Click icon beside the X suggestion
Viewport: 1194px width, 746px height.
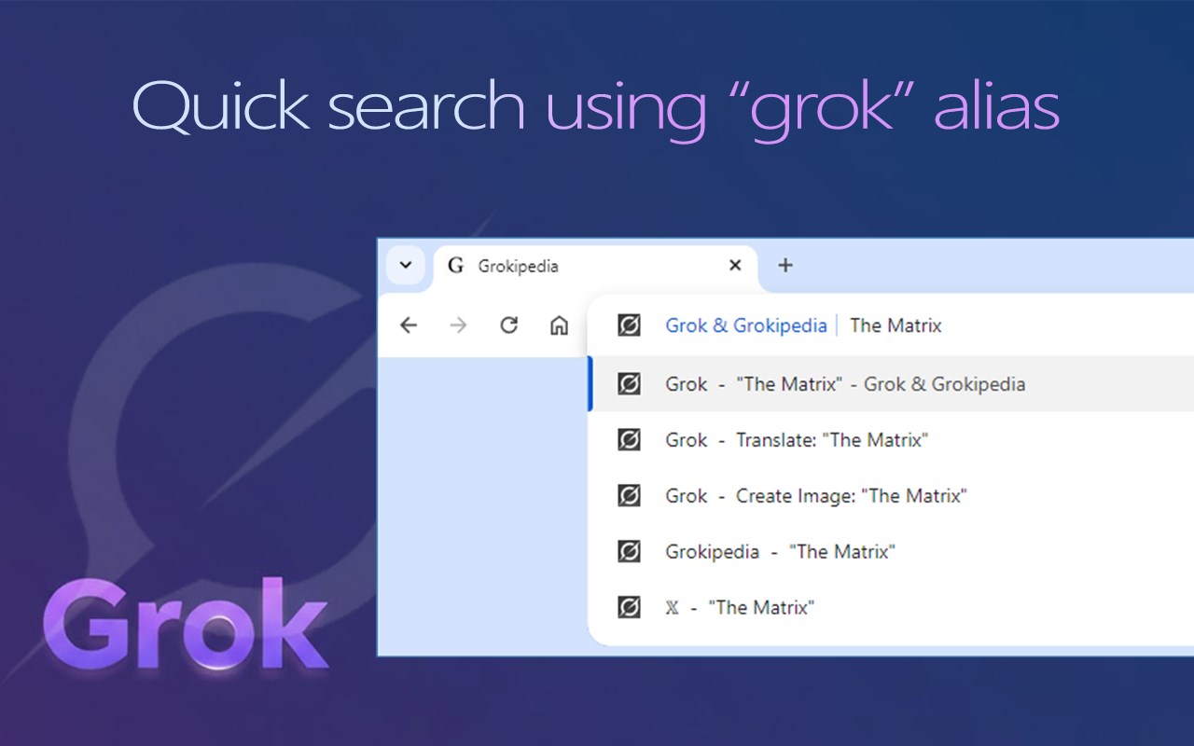coord(630,608)
